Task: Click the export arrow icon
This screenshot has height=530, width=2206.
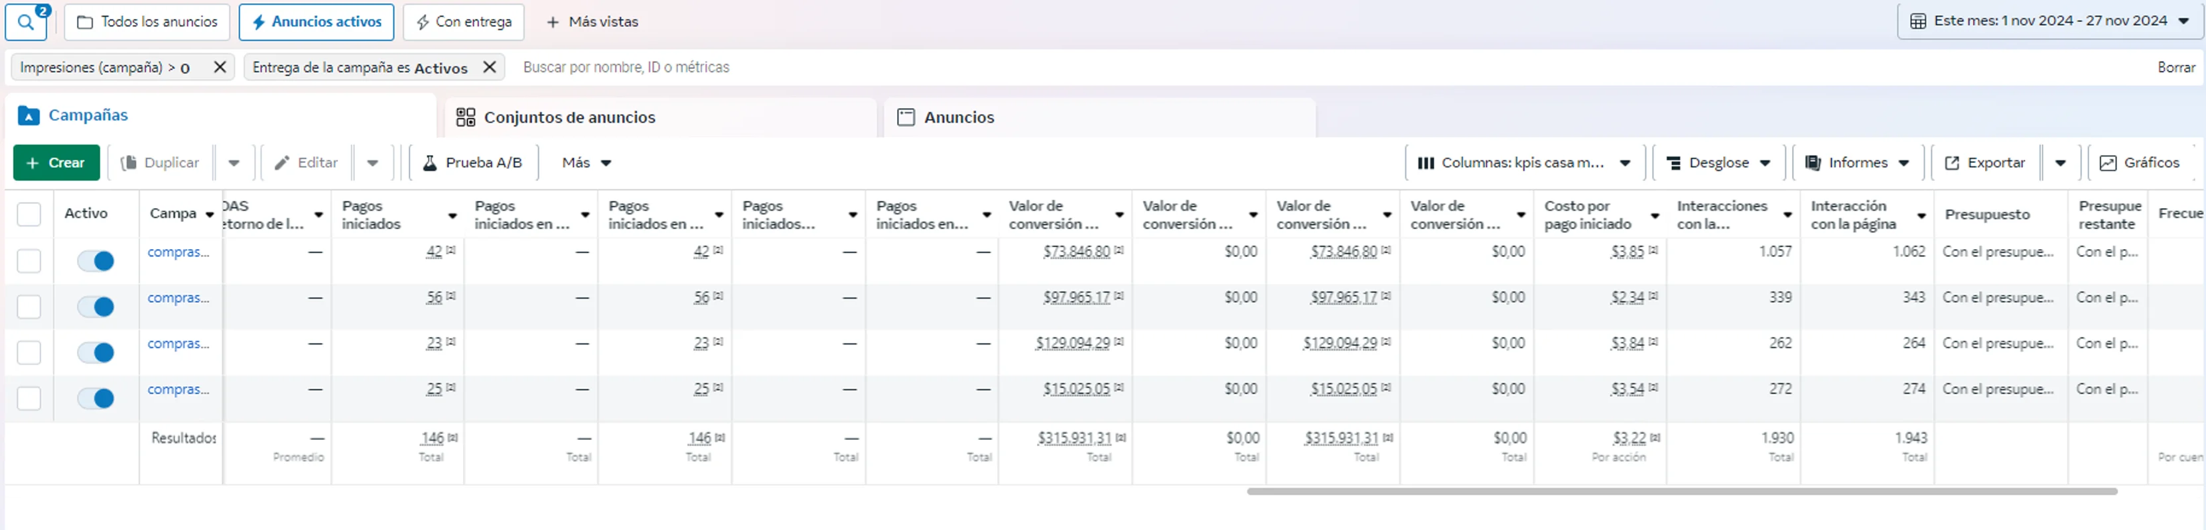Action: (1952, 162)
